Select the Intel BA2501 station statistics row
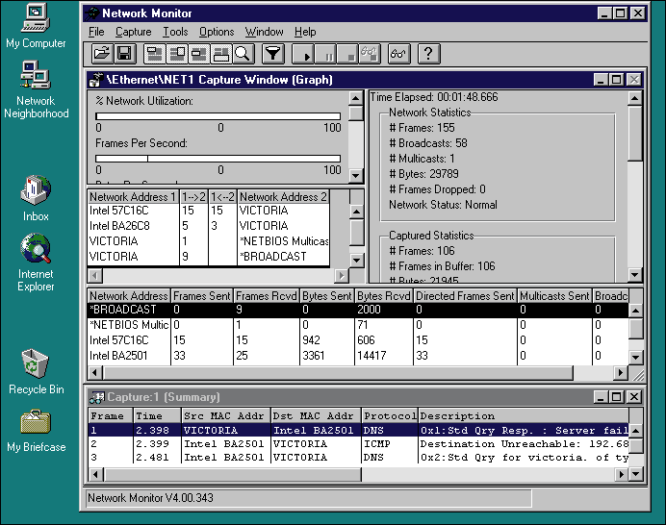Viewport: 666px width, 525px height. [x=358, y=356]
